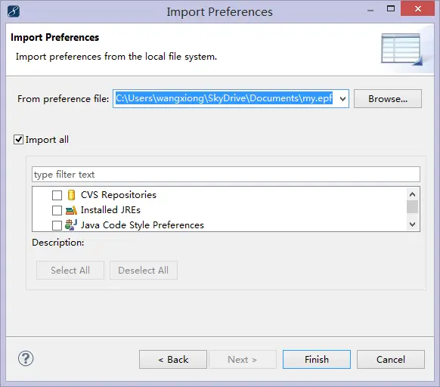The width and height of the screenshot is (440, 387).
Task: Click the From preference file label
Action: 64,99
